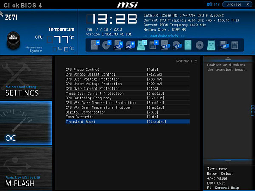This screenshot has height=191, width=255.
Task: Click the Click BIOS 4 title
Action: tap(23, 6)
